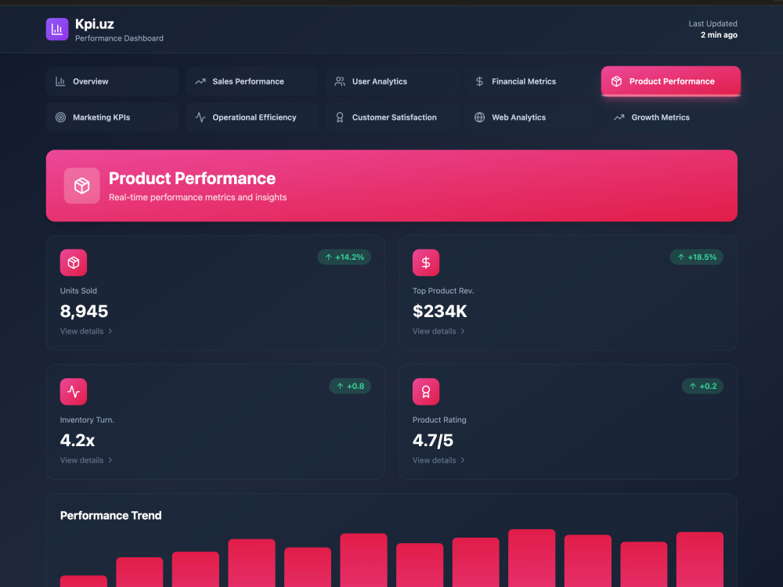Click the Kpi.uz purple logo icon
This screenshot has height=587, width=783.
57,30
